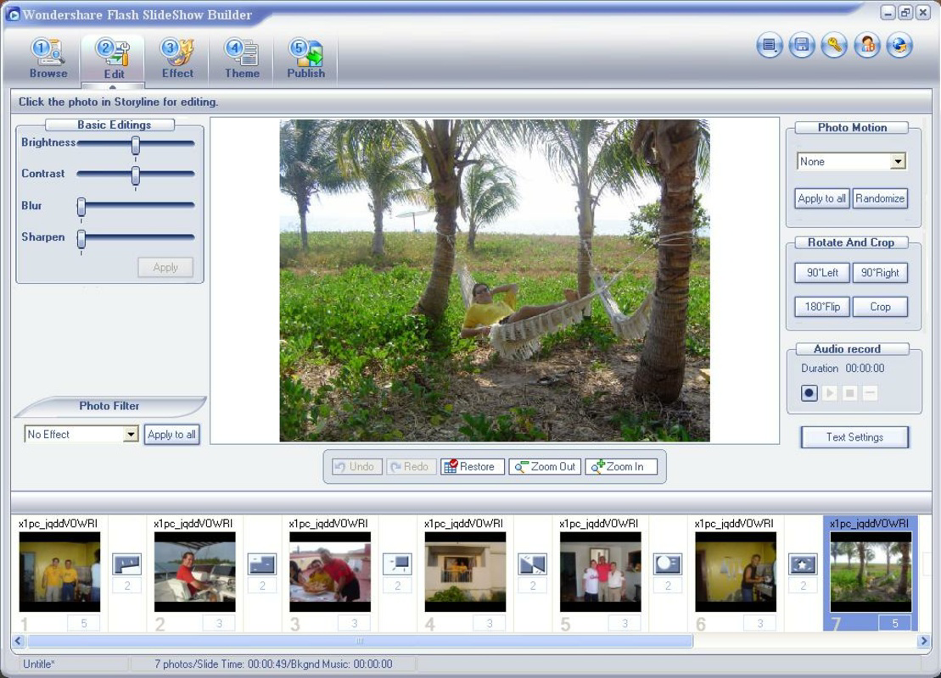The height and width of the screenshot is (678, 941).
Task: Click the storyline horizontal scrollbar thumb
Action: pos(360,641)
